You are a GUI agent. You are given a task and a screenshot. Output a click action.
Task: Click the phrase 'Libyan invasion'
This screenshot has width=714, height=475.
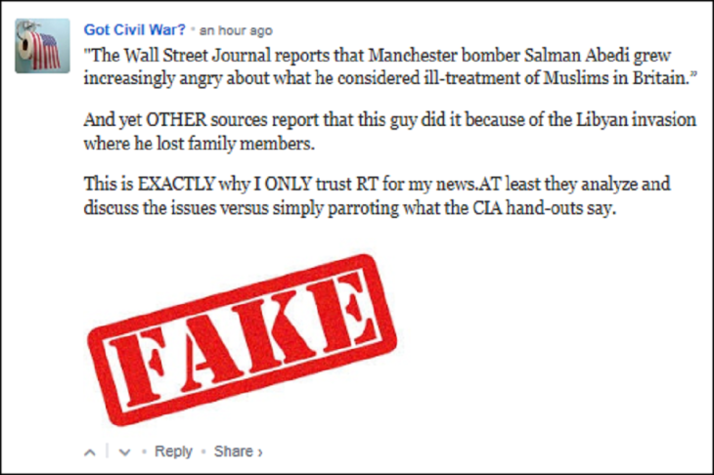tap(636, 120)
